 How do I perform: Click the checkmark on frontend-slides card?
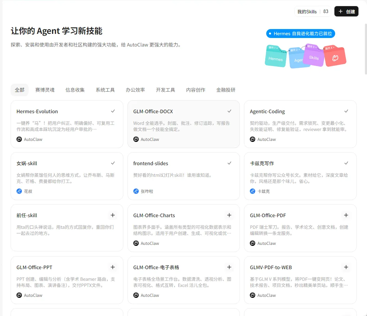[229, 163]
